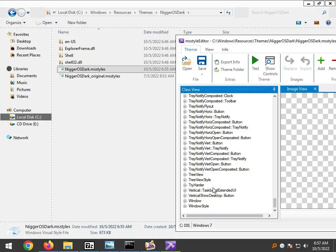
Task: Switch to the View ribbon tab
Action: [x=209, y=50]
